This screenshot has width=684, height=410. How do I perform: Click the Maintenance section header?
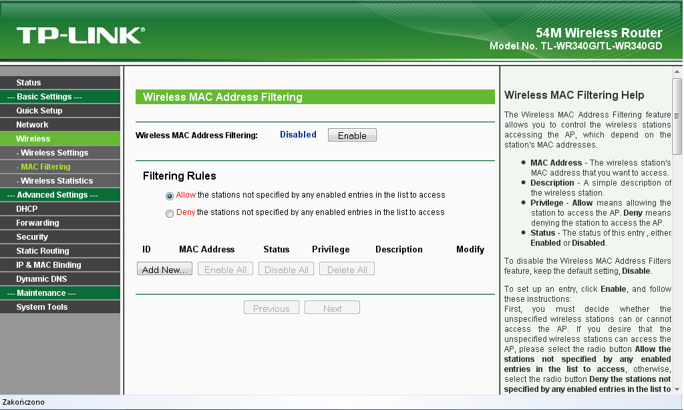coord(60,292)
